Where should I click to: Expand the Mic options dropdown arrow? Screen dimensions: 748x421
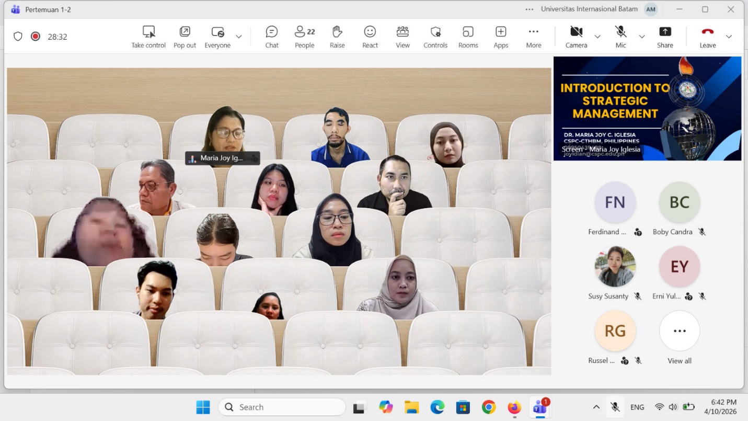(642, 37)
